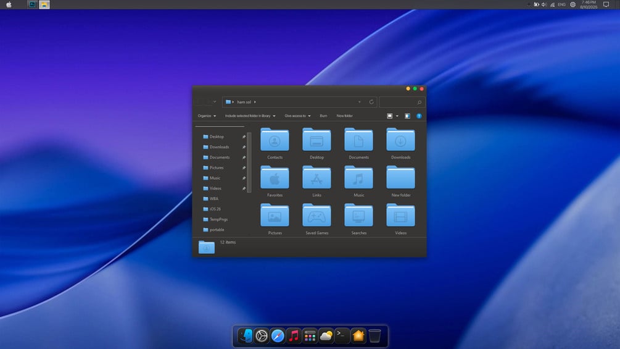Toggle the preview pane button
This screenshot has height=349, width=620.
[x=407, y=116]
